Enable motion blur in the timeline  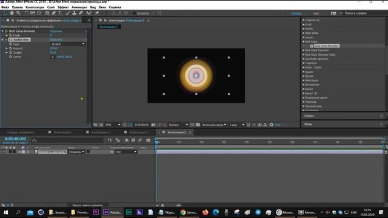(x=140, y=140)
